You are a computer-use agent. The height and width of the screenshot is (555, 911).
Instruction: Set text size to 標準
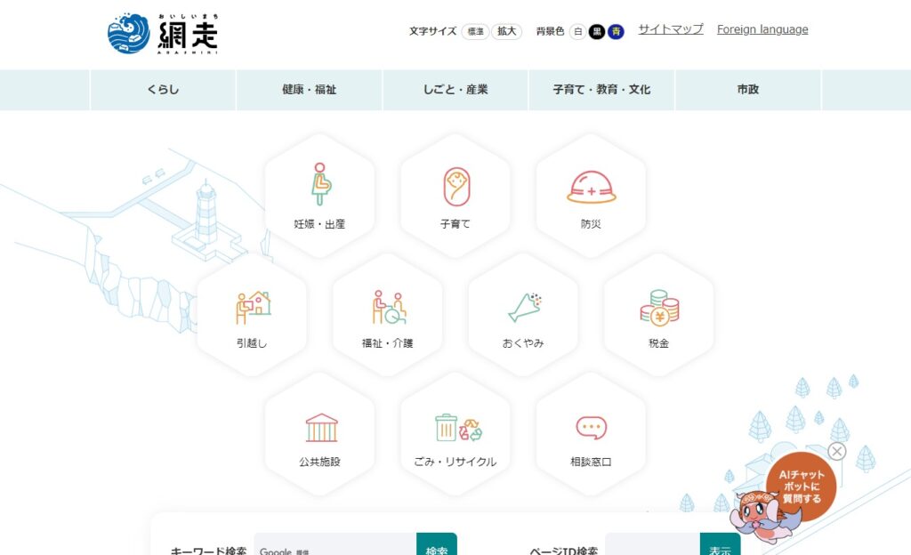pos(475,31)
